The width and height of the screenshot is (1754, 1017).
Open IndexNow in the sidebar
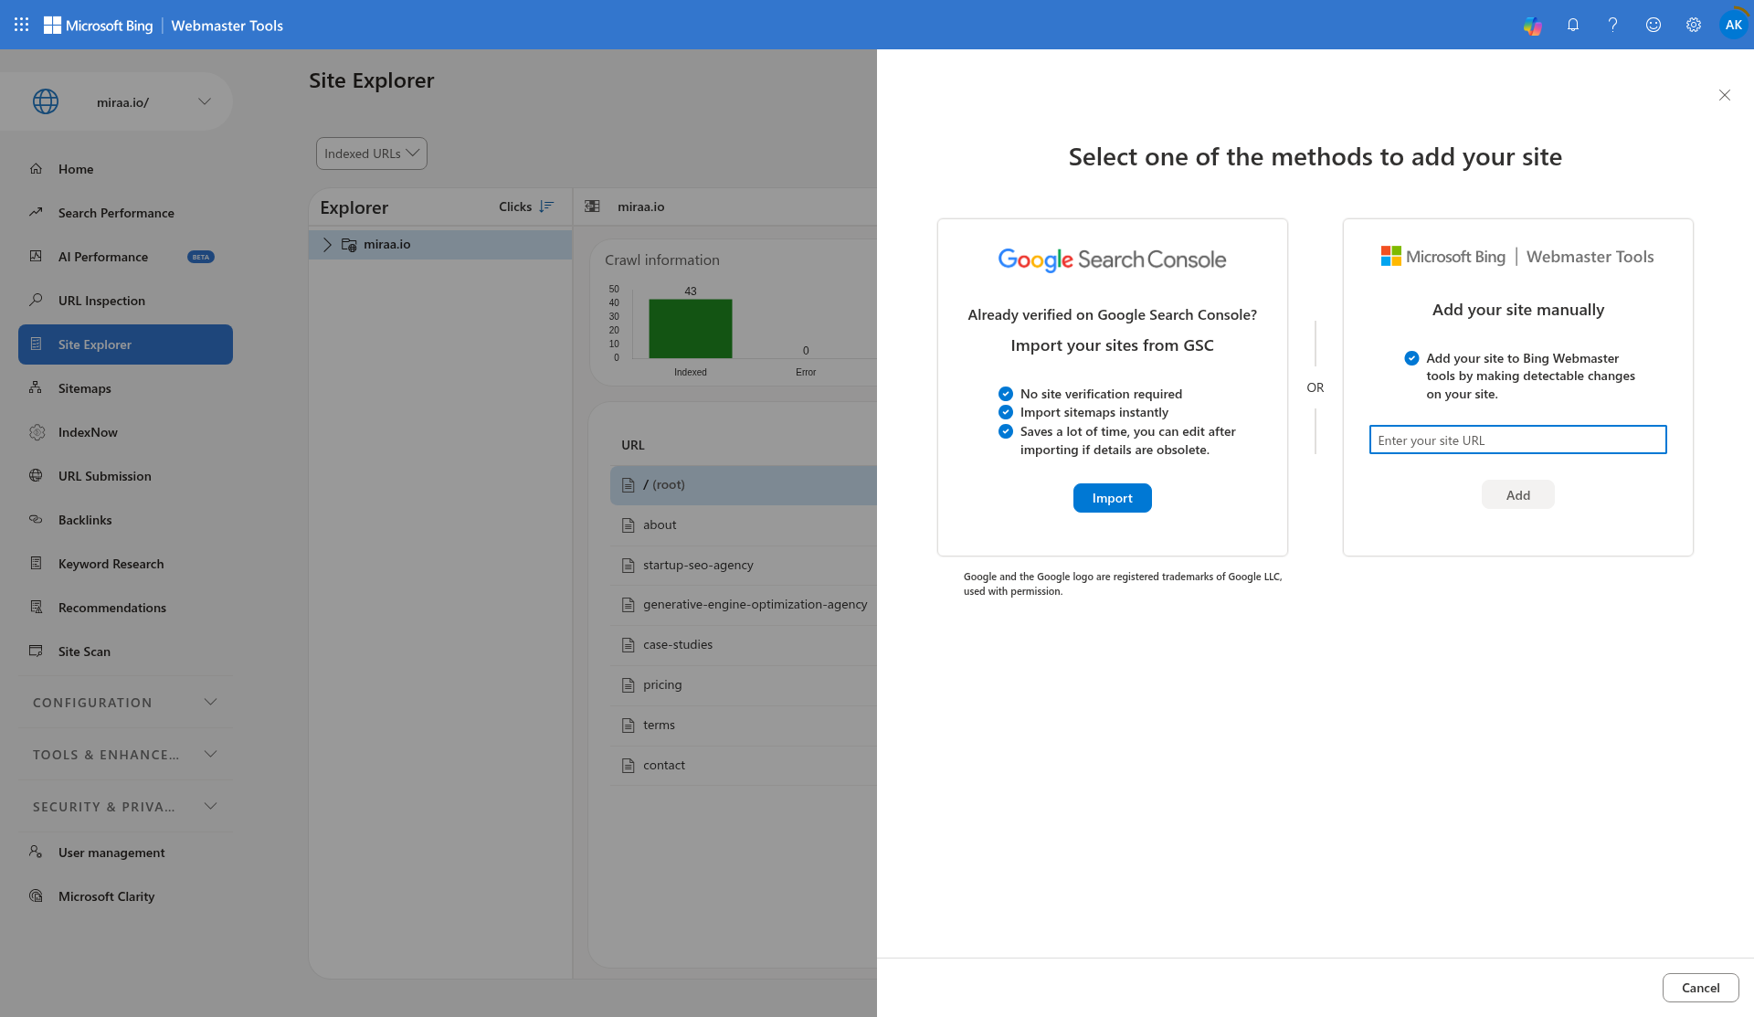click(125, 432)
